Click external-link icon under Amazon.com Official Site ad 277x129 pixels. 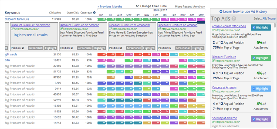213,30
